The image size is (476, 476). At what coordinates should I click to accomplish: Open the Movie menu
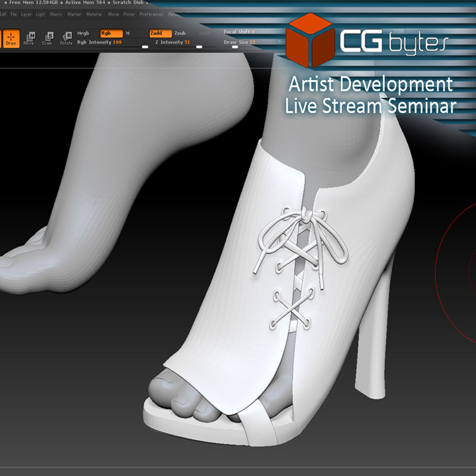(x=114, y=14)
